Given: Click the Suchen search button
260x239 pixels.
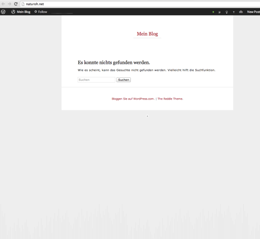Looking at the screenshot, I should click(x=123, y=80).
